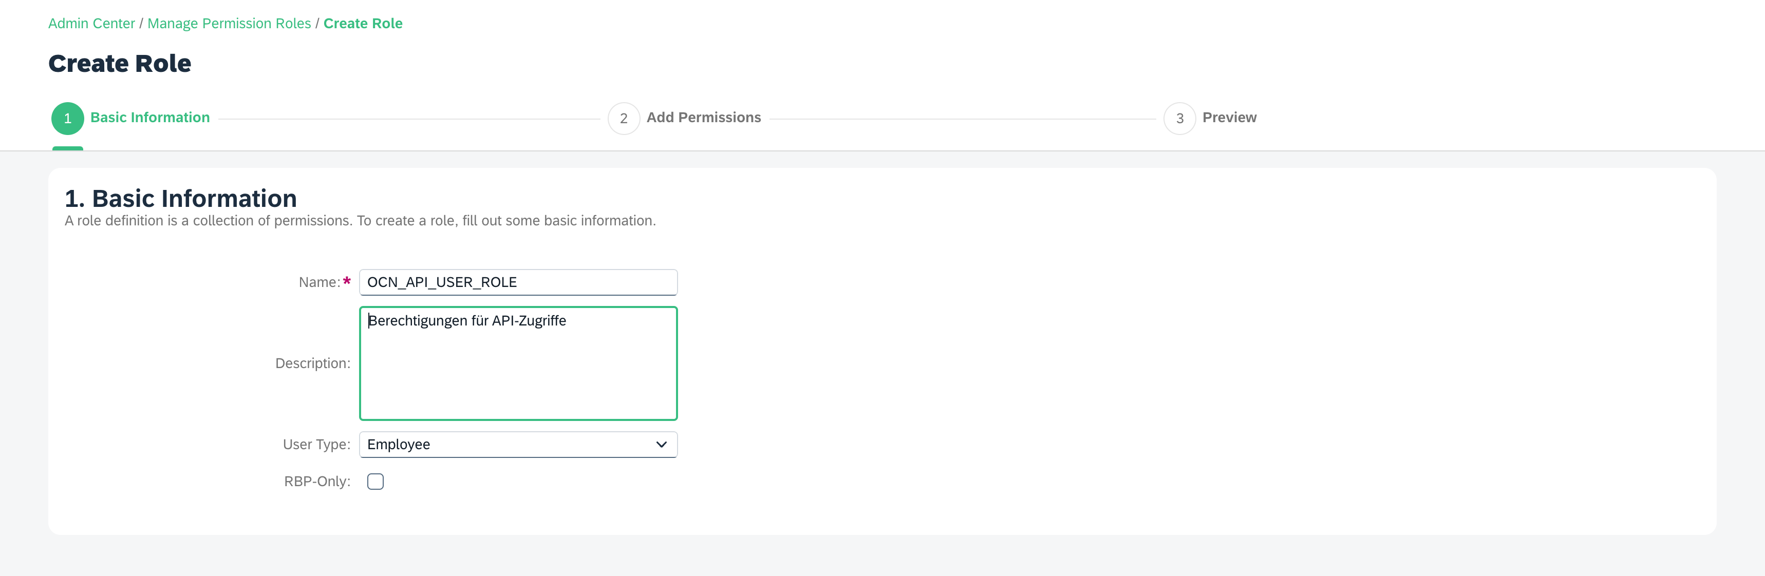Click step 2 circle icon

click(624, 119)
